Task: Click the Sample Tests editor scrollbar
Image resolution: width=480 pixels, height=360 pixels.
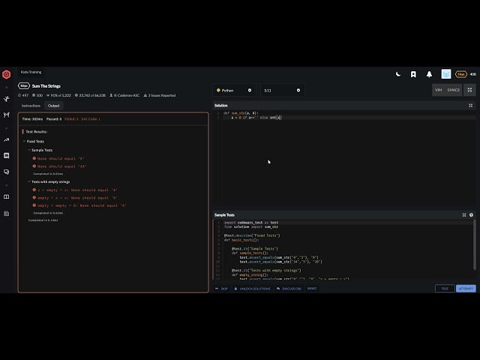Action: point(475,245)
